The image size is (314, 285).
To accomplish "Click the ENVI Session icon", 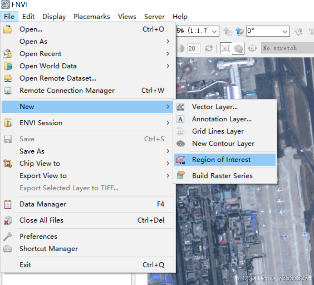I will click(8, 122).
